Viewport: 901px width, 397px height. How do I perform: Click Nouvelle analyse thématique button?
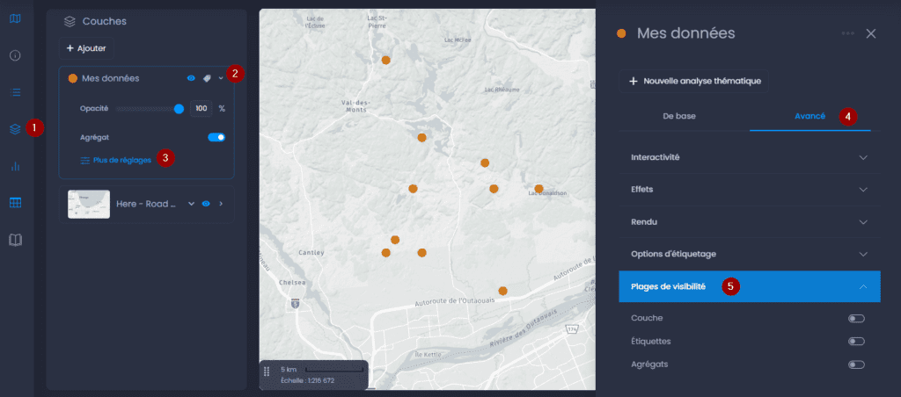click(693, 82)
